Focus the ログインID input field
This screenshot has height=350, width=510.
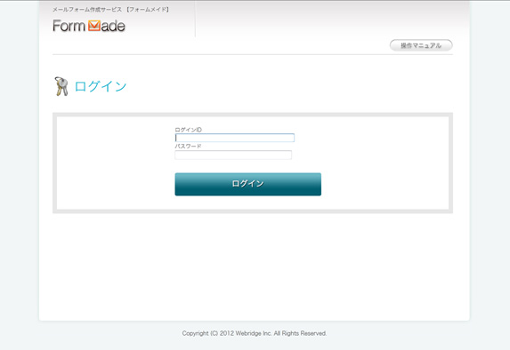(234, 138)
